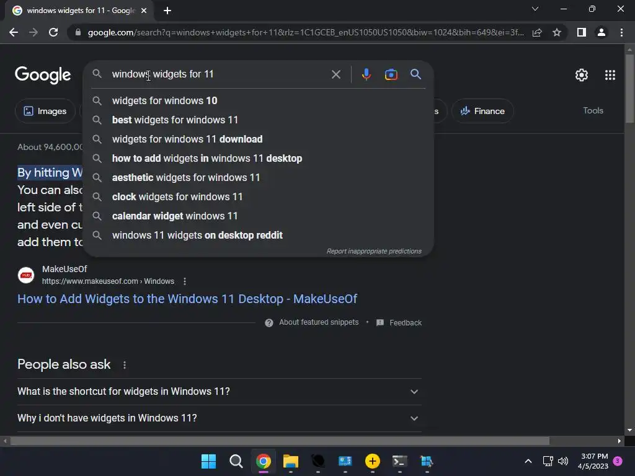Switch to the Finance filter
The width and height of the screenshot is (635, 476).
[482, 111]
